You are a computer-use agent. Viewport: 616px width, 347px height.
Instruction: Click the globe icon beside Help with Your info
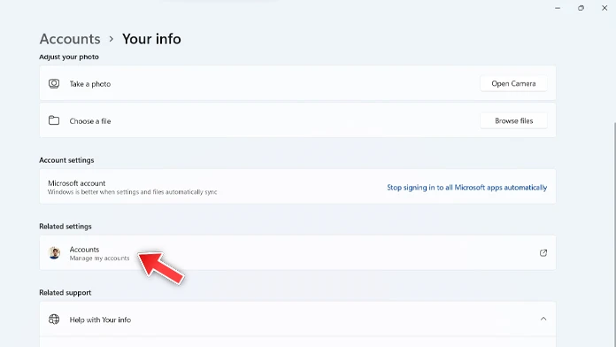[54, 319]
